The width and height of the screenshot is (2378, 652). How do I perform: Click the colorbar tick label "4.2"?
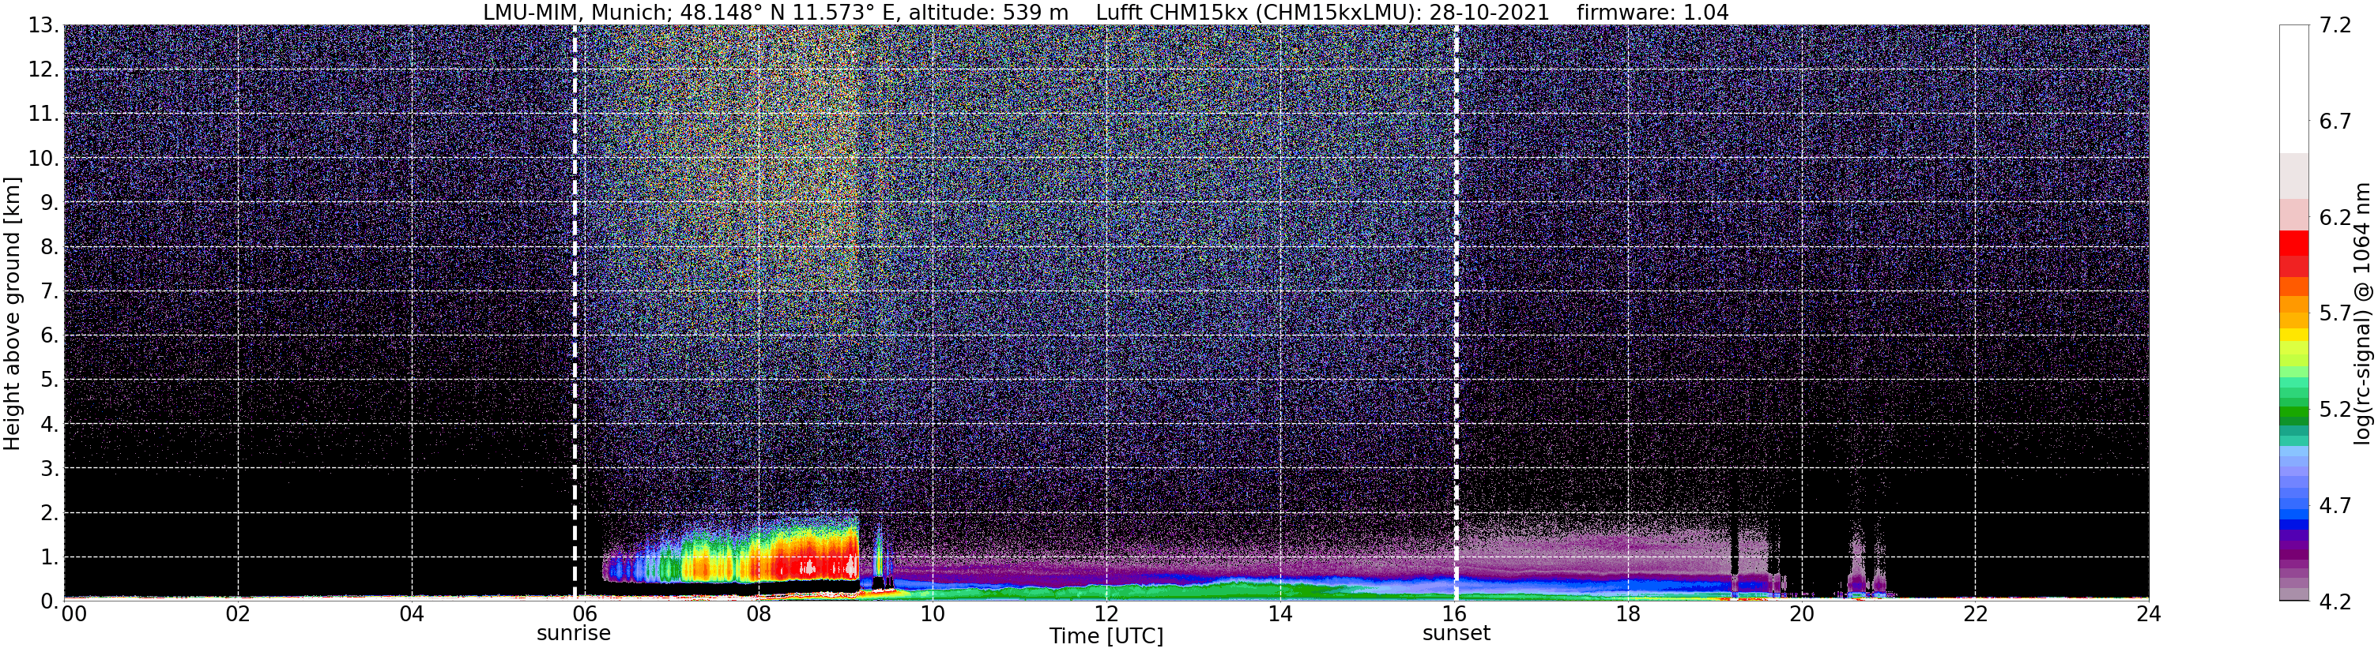point(2335,601)
